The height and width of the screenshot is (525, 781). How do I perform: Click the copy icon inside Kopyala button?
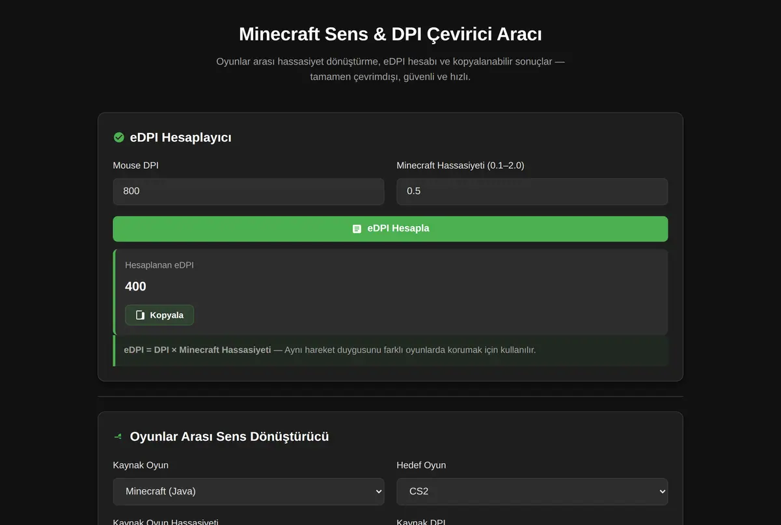coord(140,315)
